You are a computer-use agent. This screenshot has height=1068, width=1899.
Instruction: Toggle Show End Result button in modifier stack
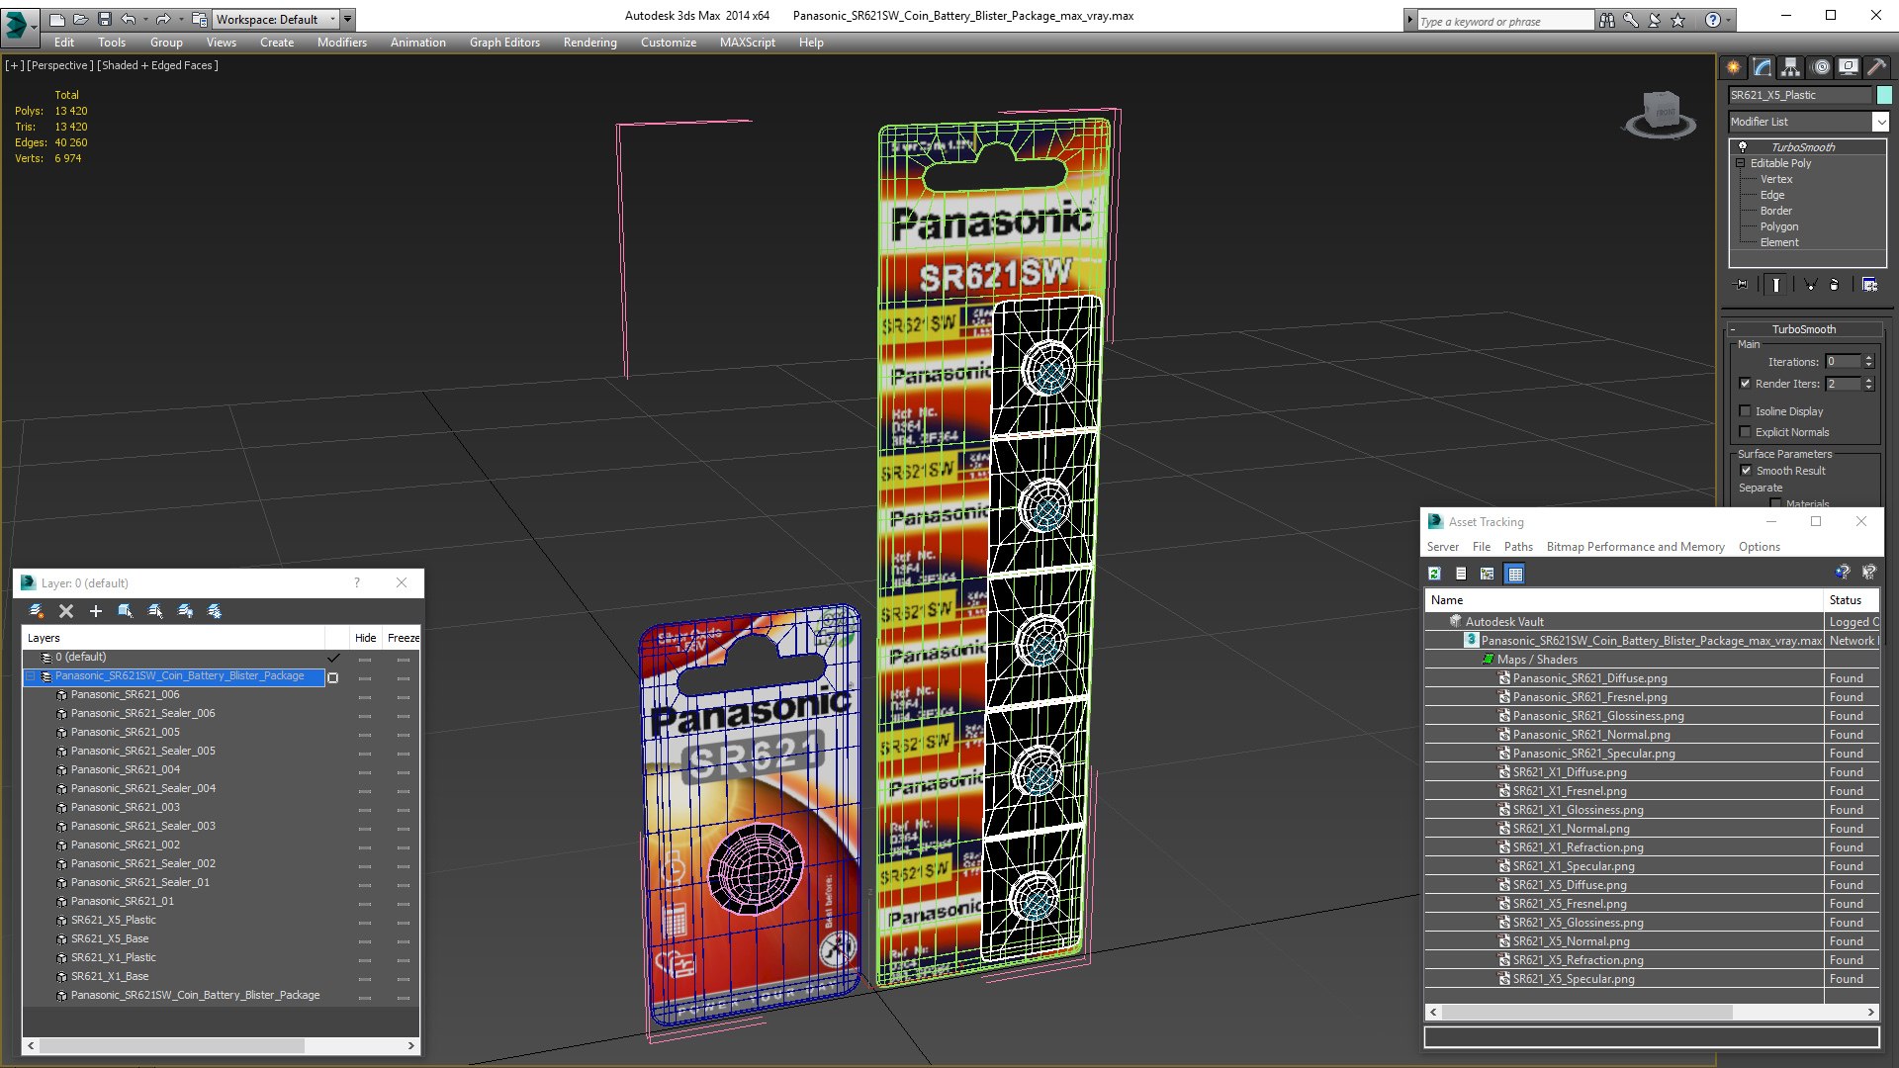pos(1776,285)
